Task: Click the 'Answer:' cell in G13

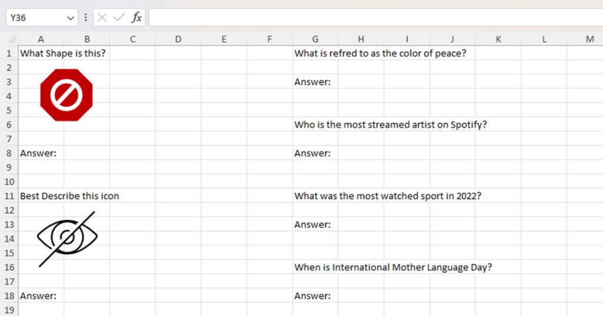Action: pos(316,224)
